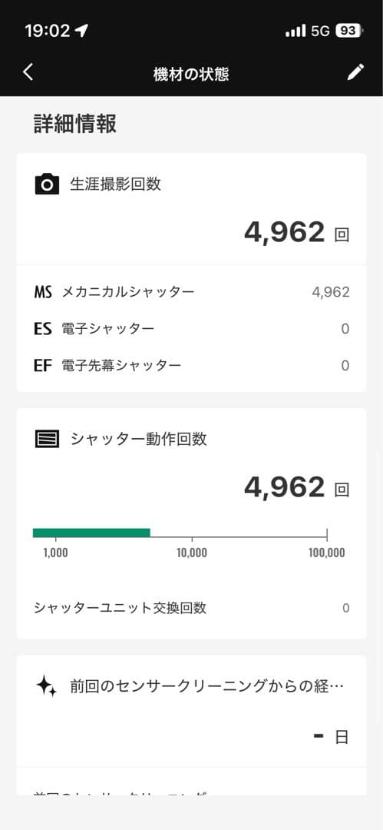Viewport: 383px width, 830px height.
Task: Tap the 詳細情報 section heading
Action: point(75,124)
